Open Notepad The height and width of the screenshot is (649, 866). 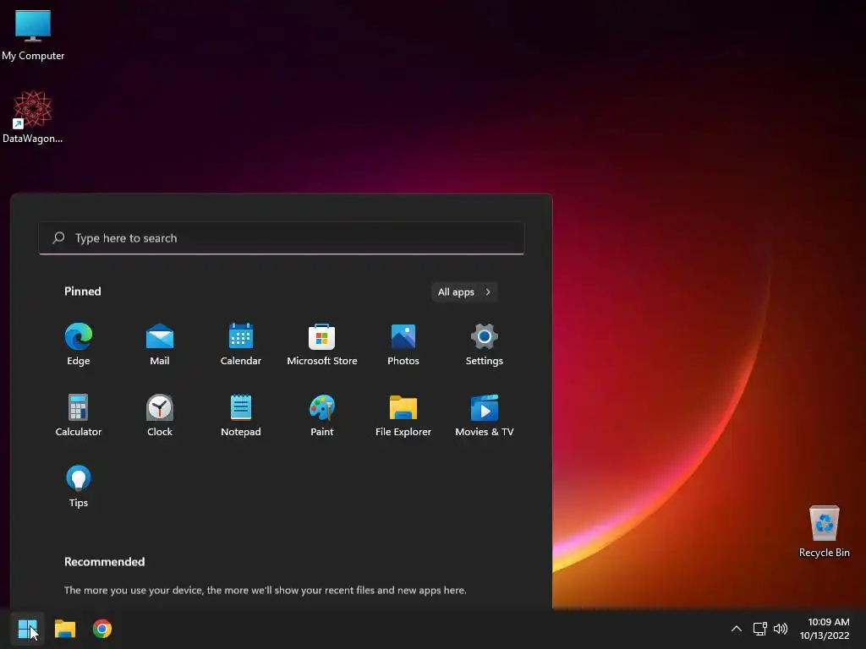coord(241,416)
